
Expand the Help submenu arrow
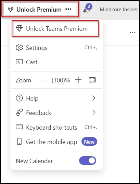[94, 98]
